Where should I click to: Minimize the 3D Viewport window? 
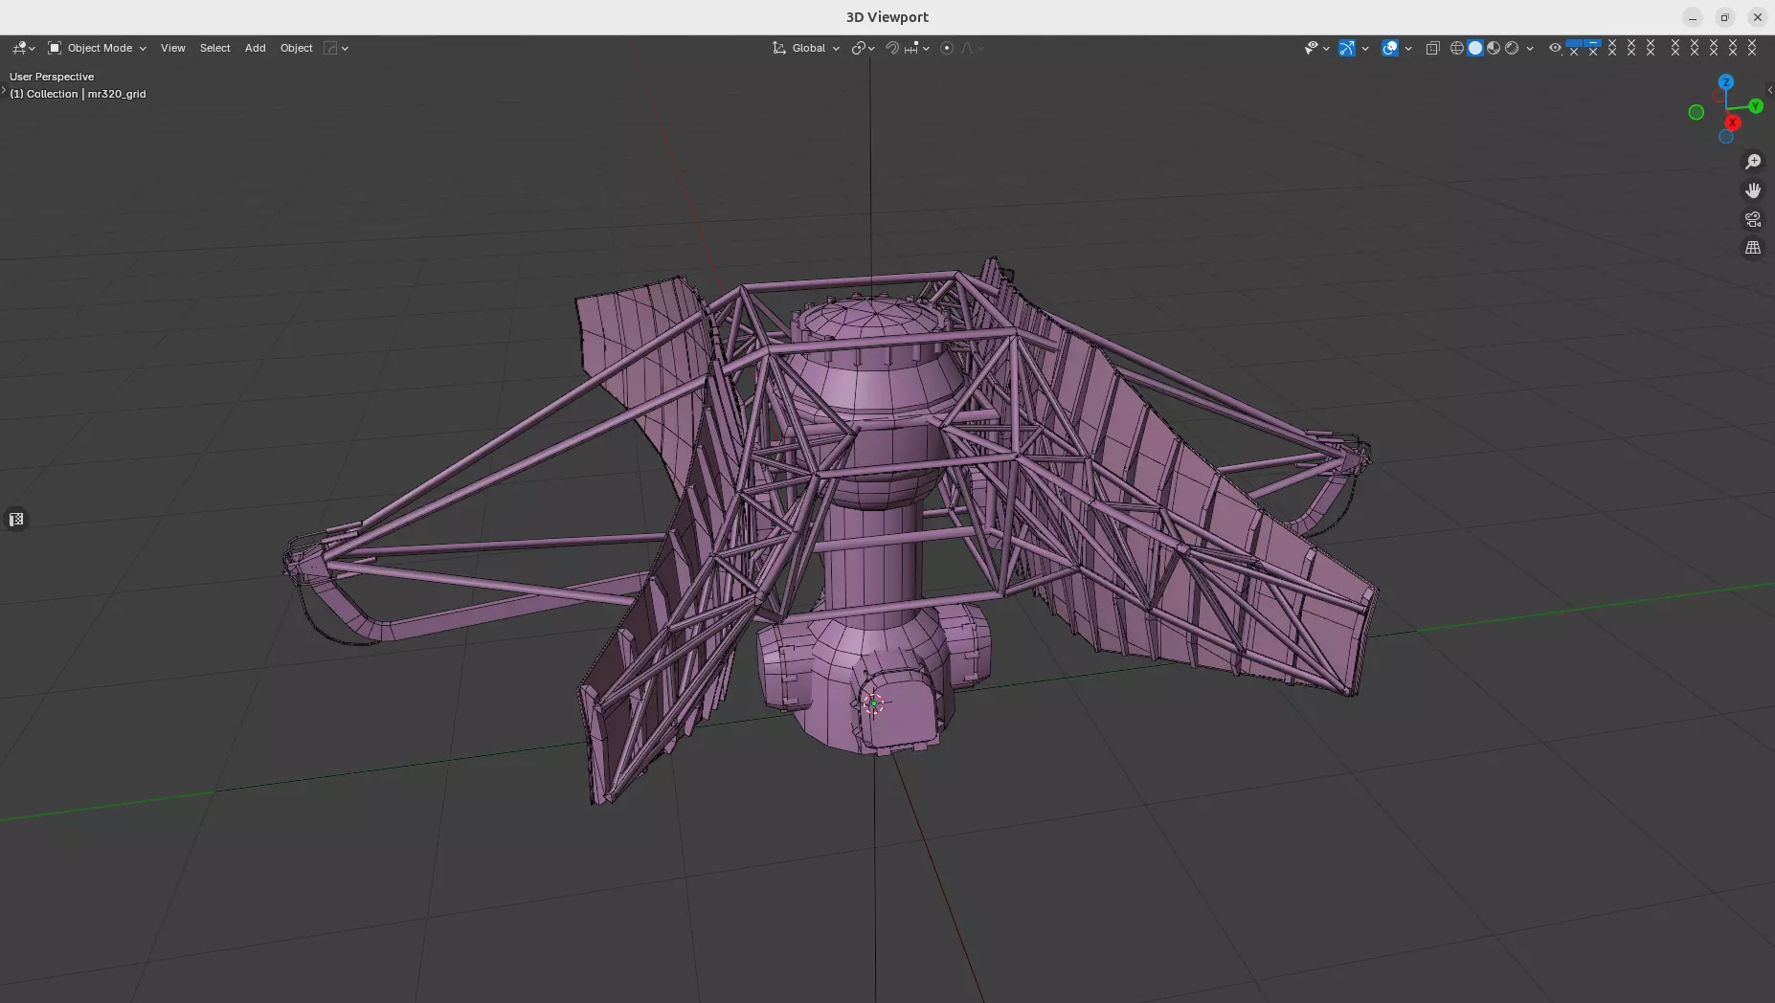coord(1693,17)
